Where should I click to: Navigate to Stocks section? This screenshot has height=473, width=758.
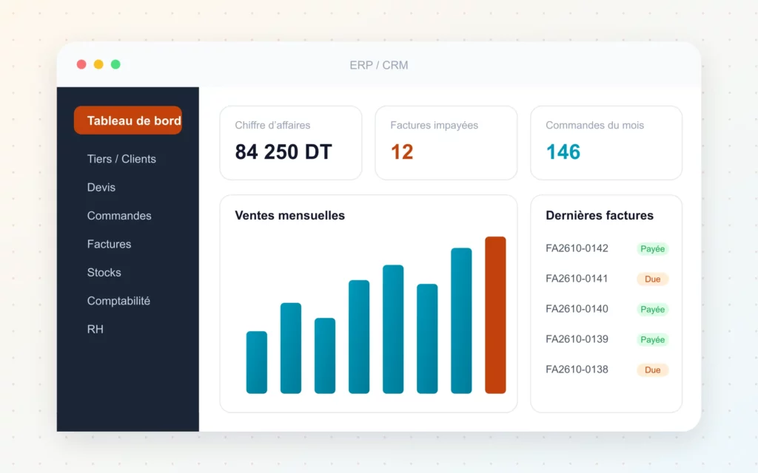104,272
